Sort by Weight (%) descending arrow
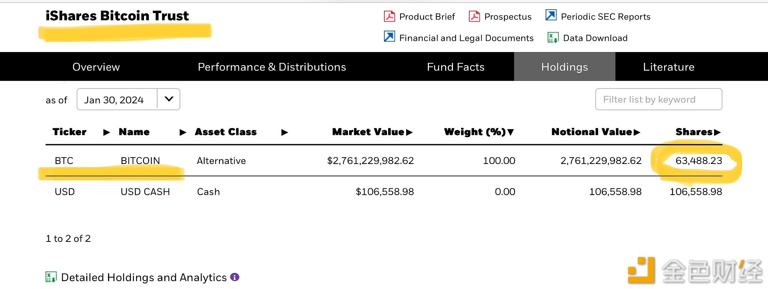Image resolution: width=768 pixels, height=289 pixels. (x=510, y=132)
